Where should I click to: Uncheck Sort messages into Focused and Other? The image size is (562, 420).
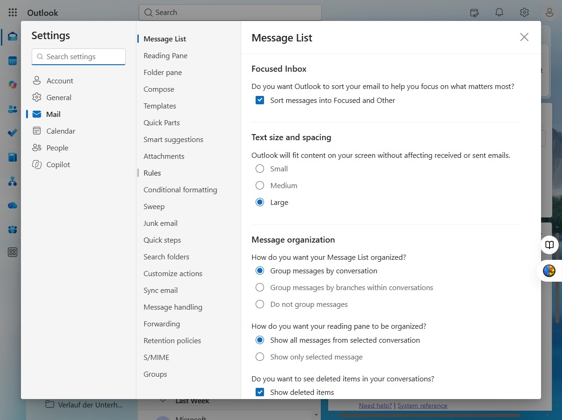coord(260,100)
